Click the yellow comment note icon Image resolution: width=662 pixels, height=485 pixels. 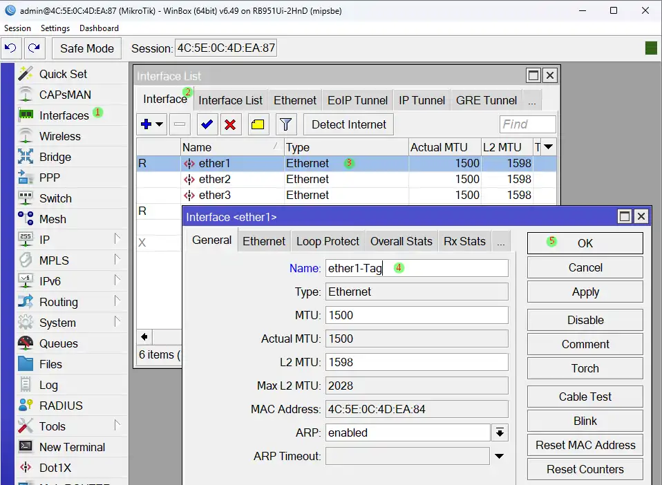pos(258,124)
